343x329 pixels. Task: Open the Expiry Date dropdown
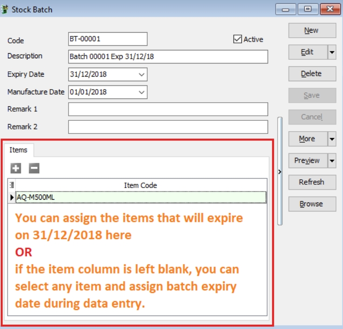142,74
